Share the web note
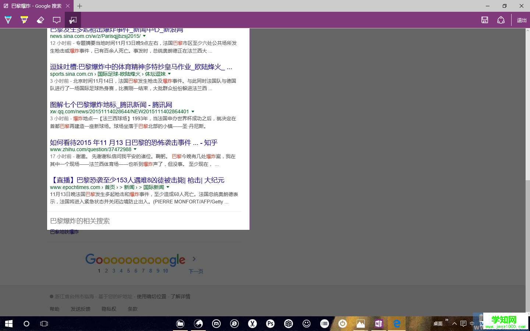This screenshot has height=331, width=530. coord(501,20)
